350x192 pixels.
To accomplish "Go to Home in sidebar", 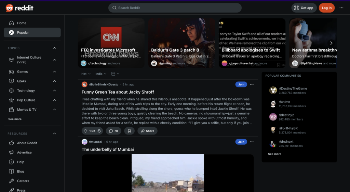I will [x=32, y=23].
